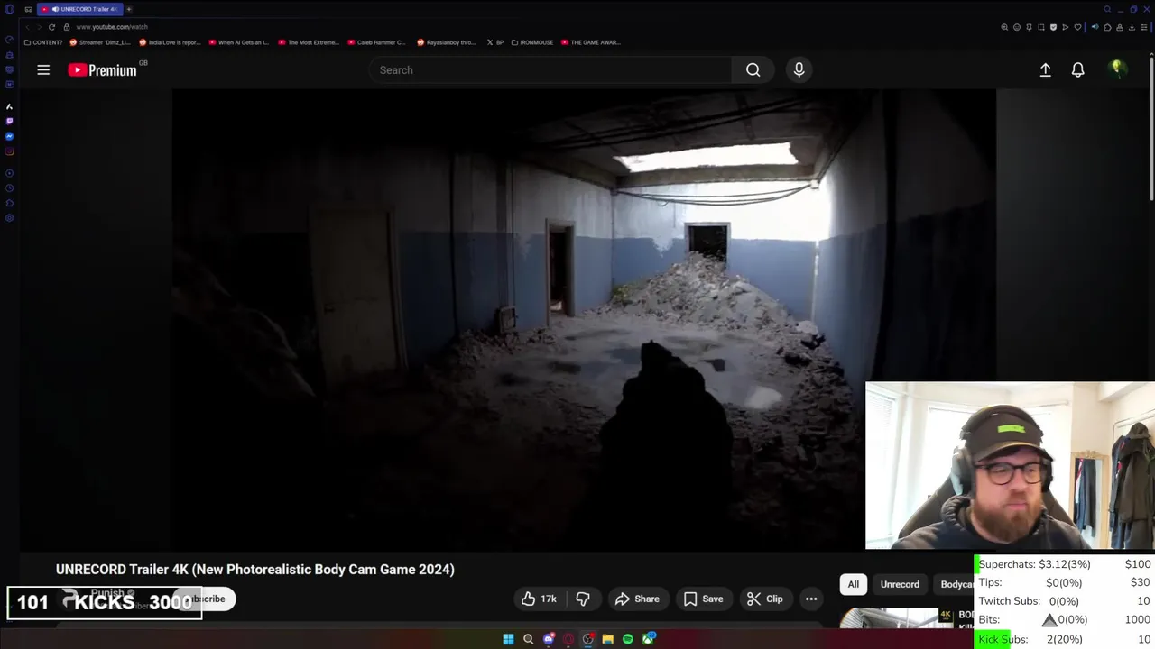Open the YouTube account avatar menu
Screen dimensions: 1155x649
click(1117, 69)
